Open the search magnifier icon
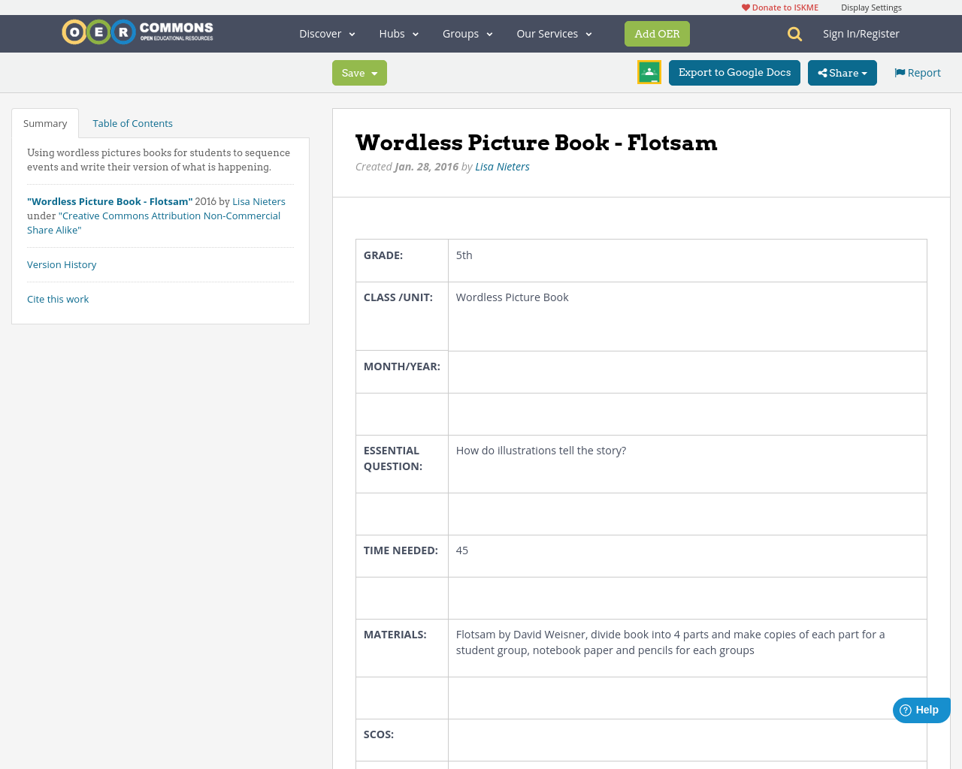 793,33
